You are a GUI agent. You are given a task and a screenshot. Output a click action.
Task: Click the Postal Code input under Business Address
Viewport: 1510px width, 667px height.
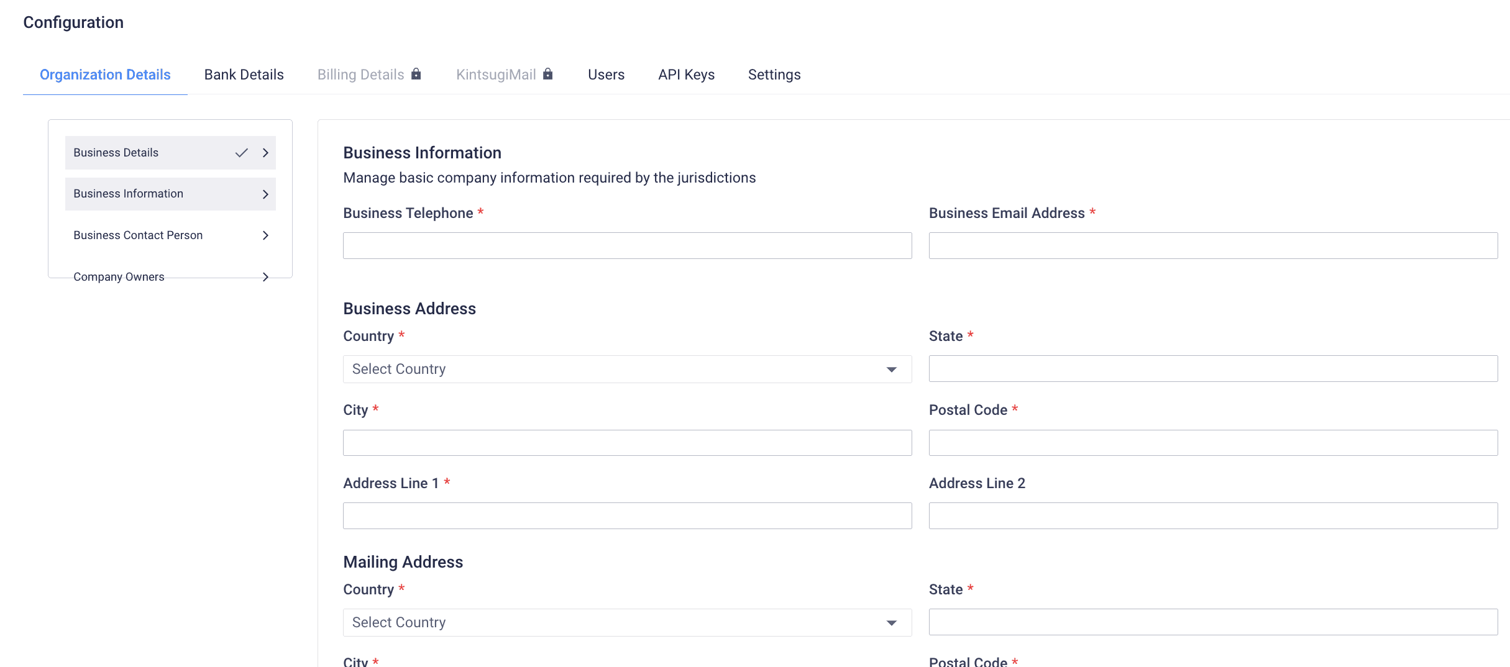pyautogui.click(x=1212, y=442)
